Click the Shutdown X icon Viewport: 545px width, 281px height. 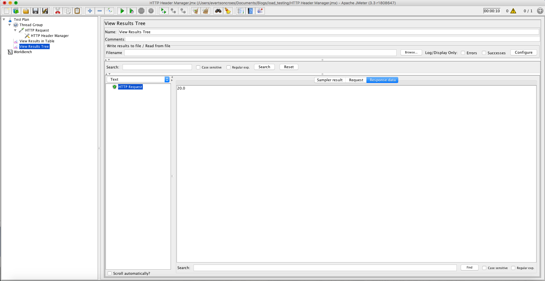click(151, 11)
